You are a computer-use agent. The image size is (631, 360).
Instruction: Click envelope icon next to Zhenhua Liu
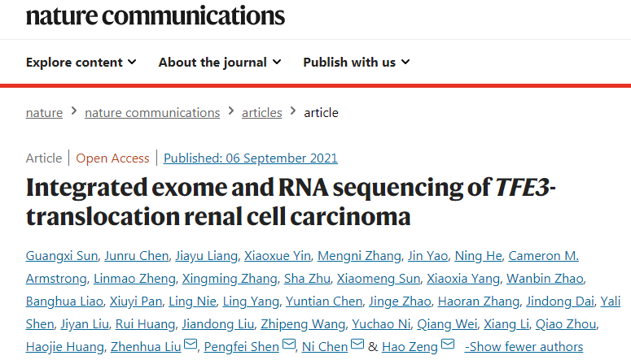coord(191,345)
